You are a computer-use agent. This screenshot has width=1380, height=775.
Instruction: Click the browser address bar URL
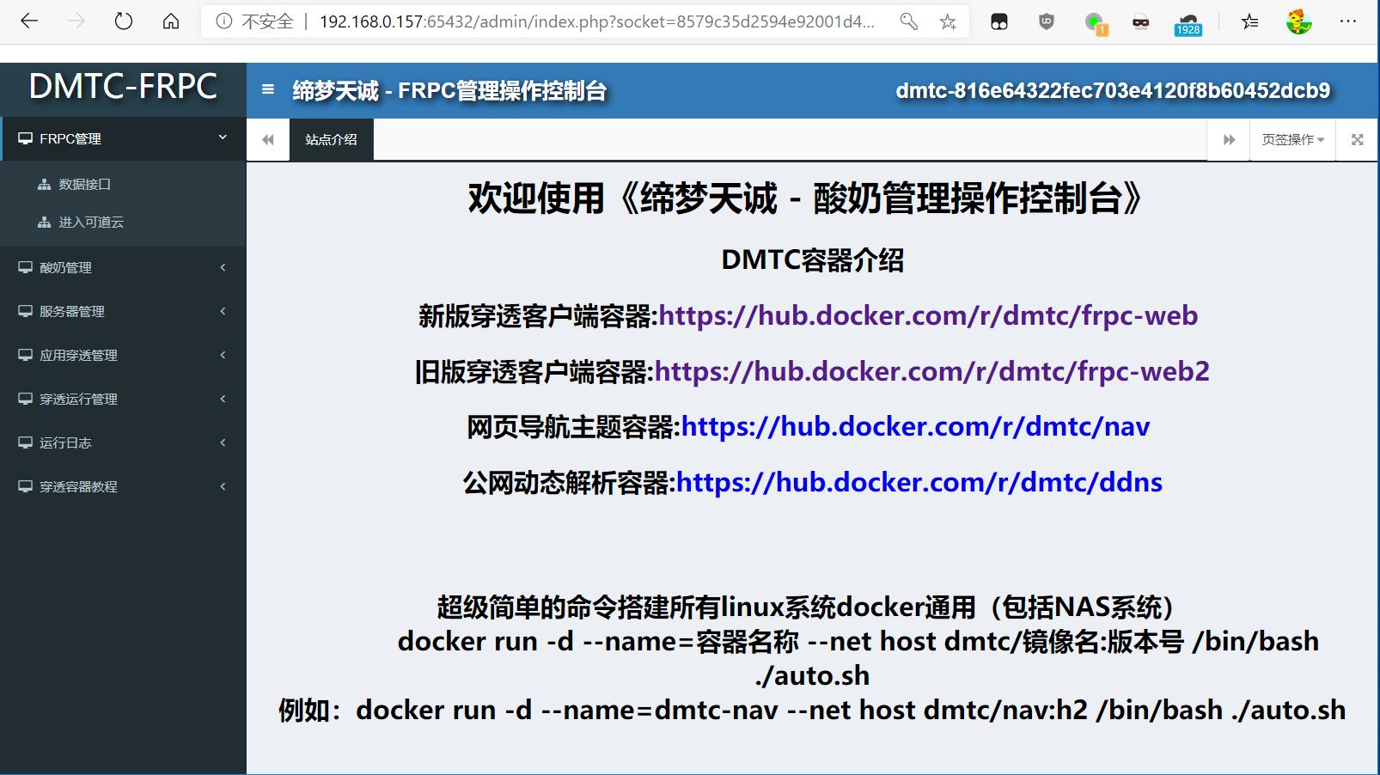pyautogui.click(x=596, y=21)
